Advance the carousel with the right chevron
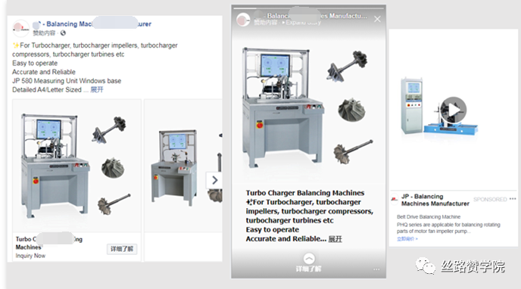 (214, 180)
